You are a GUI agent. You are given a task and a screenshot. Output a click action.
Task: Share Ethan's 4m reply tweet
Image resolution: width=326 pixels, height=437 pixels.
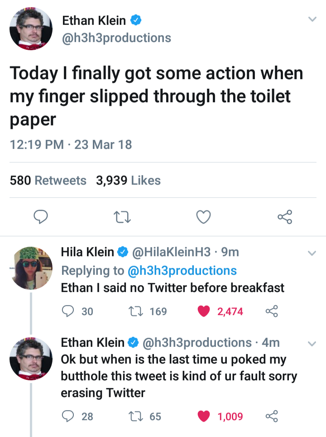point(271,416)
